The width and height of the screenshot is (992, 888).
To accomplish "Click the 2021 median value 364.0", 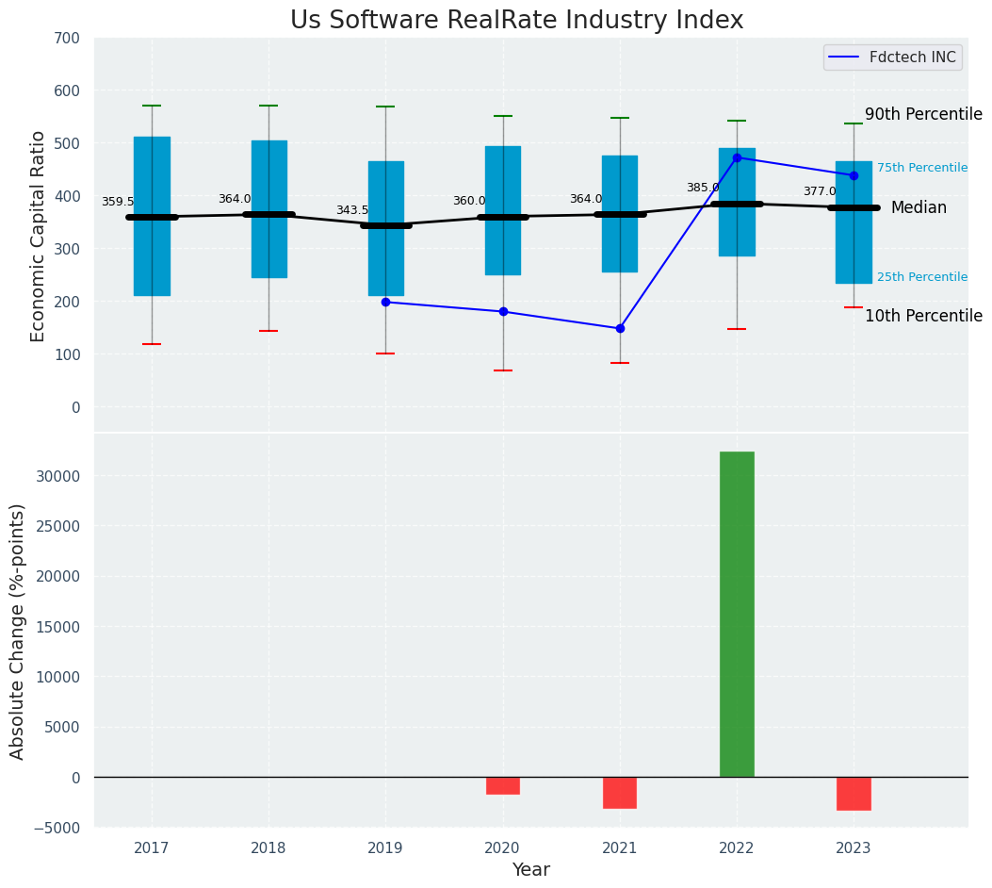I will [x=586, y=199].
